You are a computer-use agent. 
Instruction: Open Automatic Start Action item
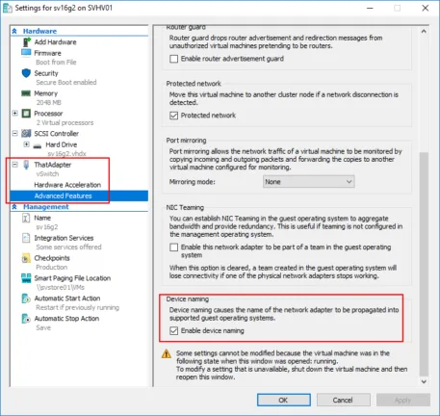pos(67,299)
